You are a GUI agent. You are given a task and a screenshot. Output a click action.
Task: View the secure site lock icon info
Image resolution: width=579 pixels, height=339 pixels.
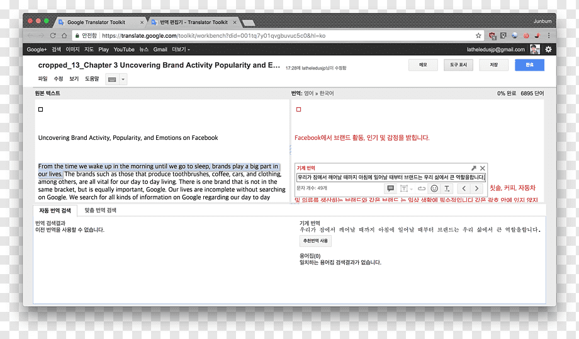[x=77, y=35]
